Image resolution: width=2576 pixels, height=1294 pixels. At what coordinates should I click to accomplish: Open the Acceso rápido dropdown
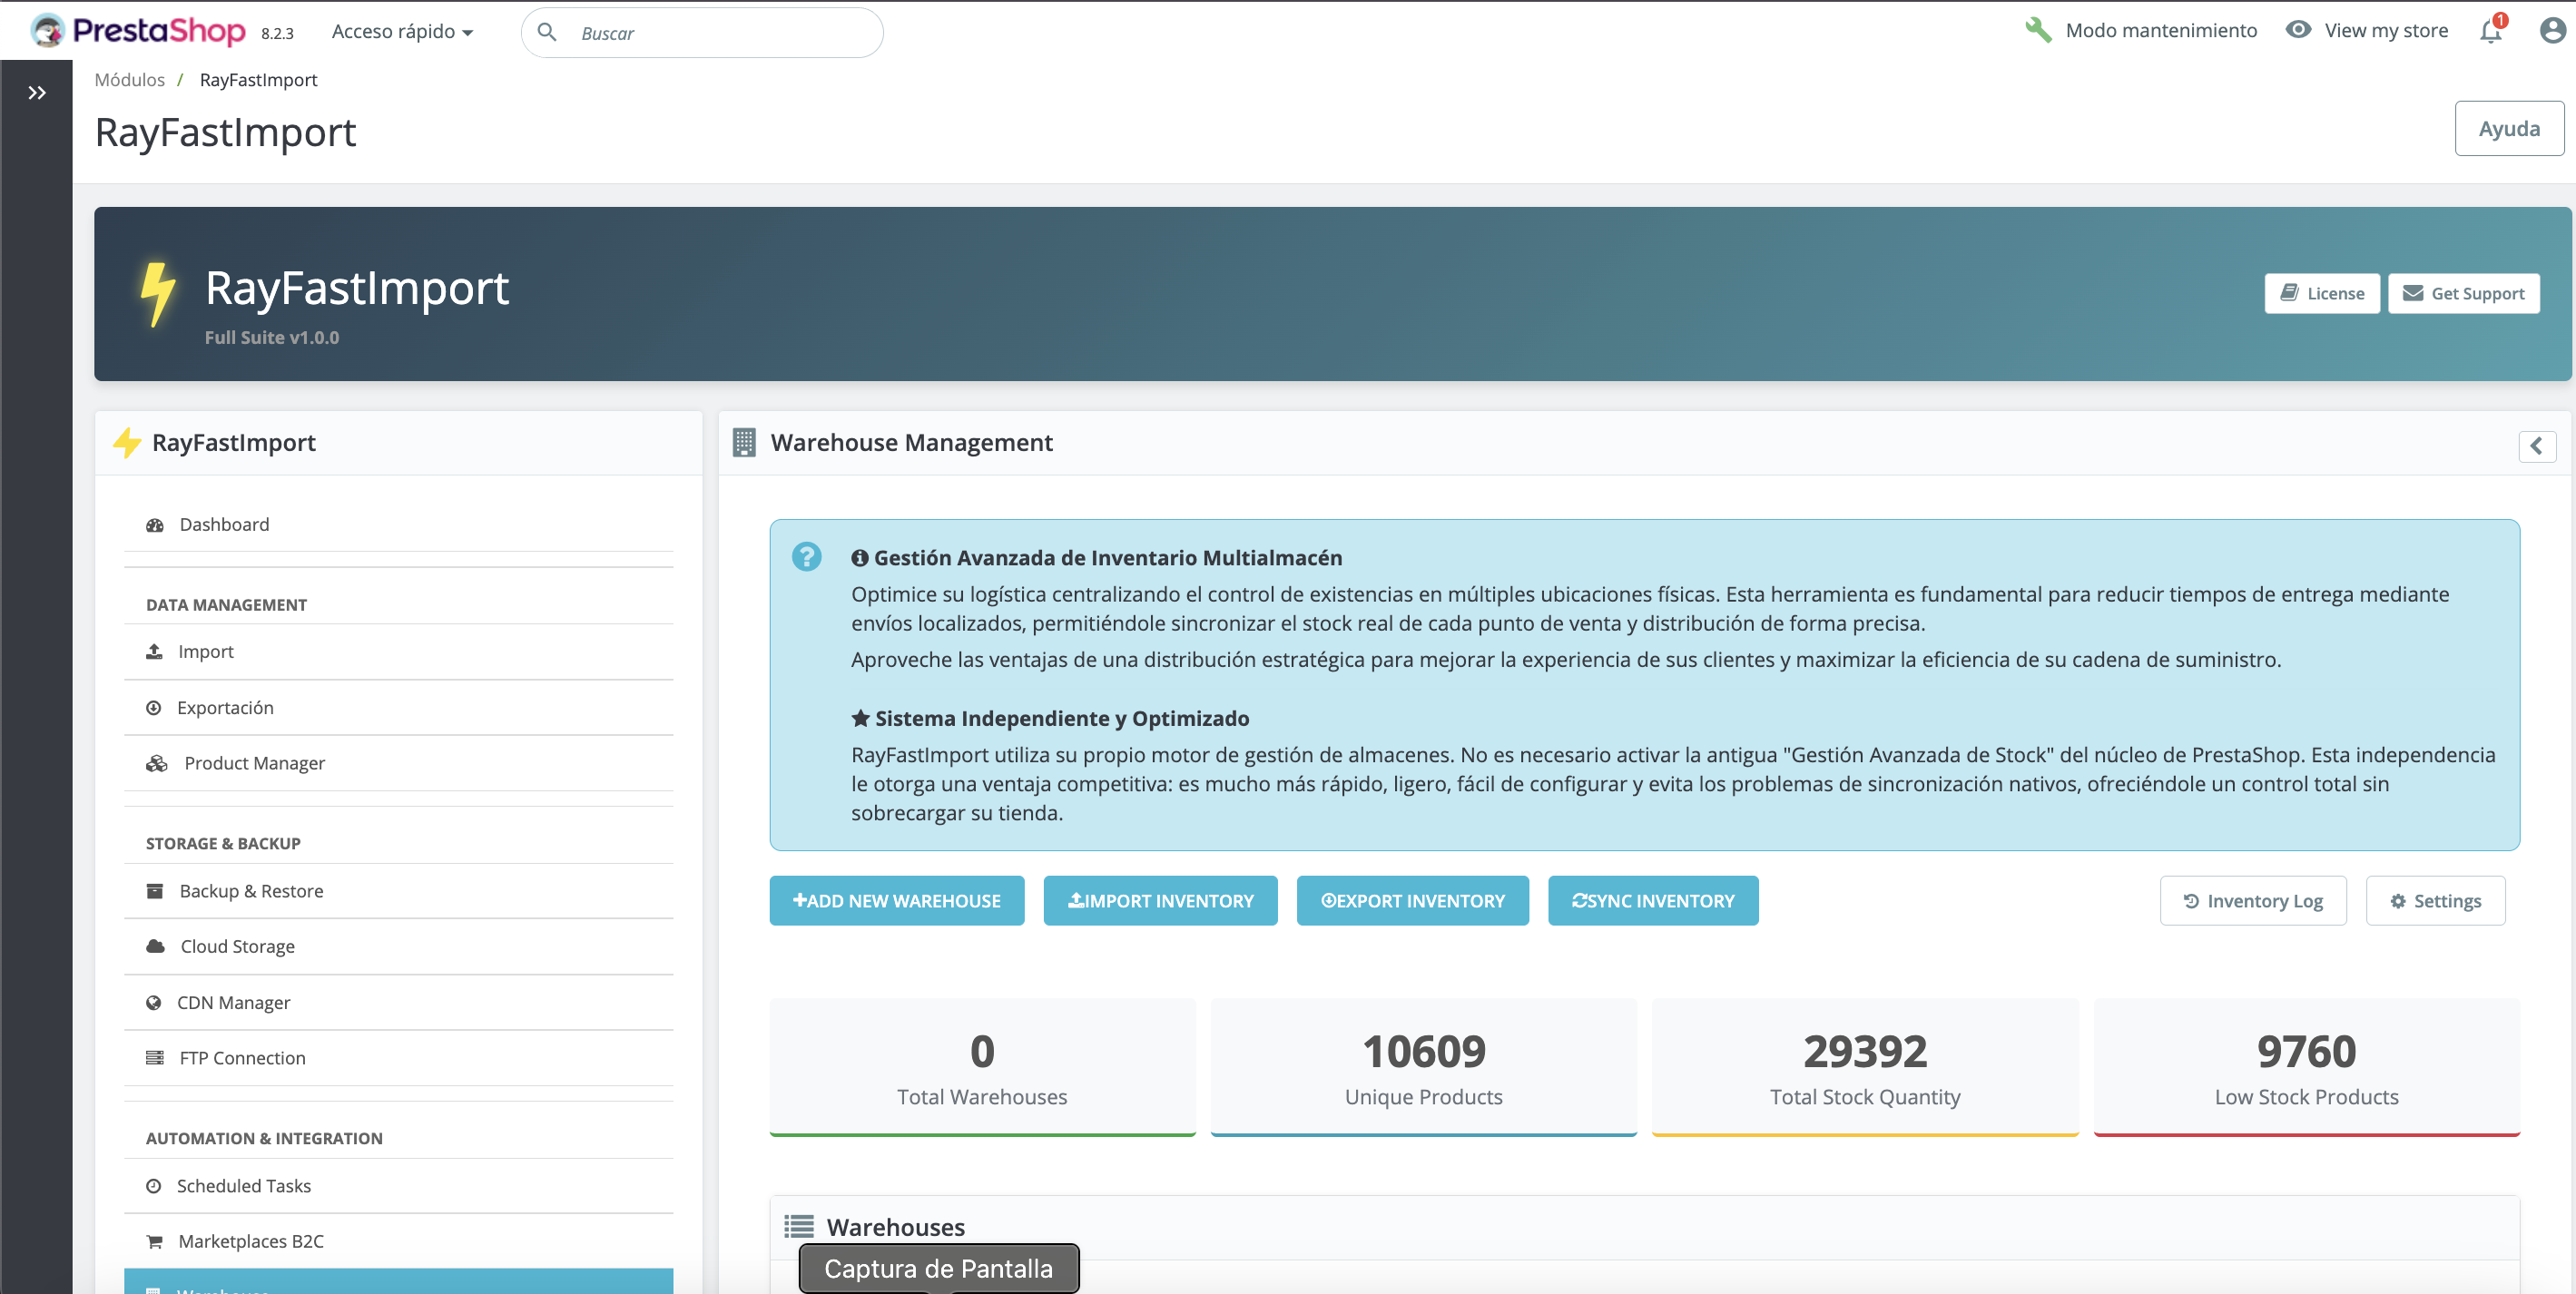click(x=402, y=32)
